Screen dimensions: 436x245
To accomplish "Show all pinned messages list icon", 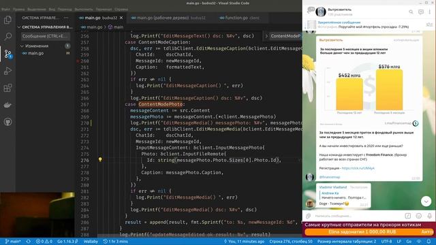I will [x=429, y=24].
